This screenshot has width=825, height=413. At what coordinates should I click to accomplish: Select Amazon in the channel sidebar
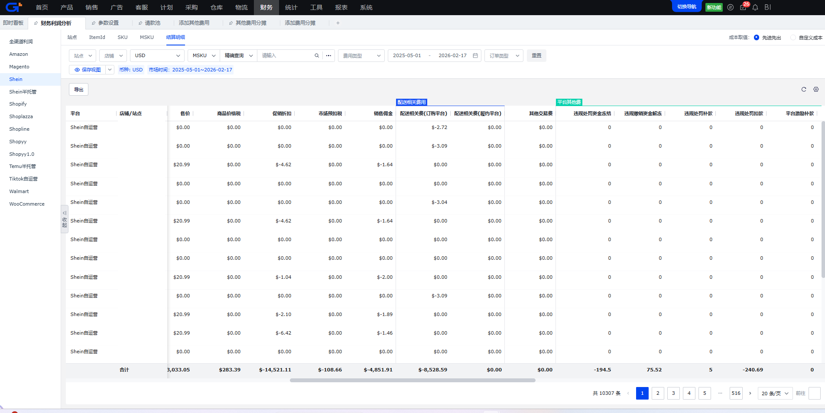(x=19, y=54)
